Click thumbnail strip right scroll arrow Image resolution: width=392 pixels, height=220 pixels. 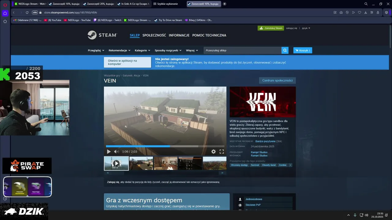[222, 173]
